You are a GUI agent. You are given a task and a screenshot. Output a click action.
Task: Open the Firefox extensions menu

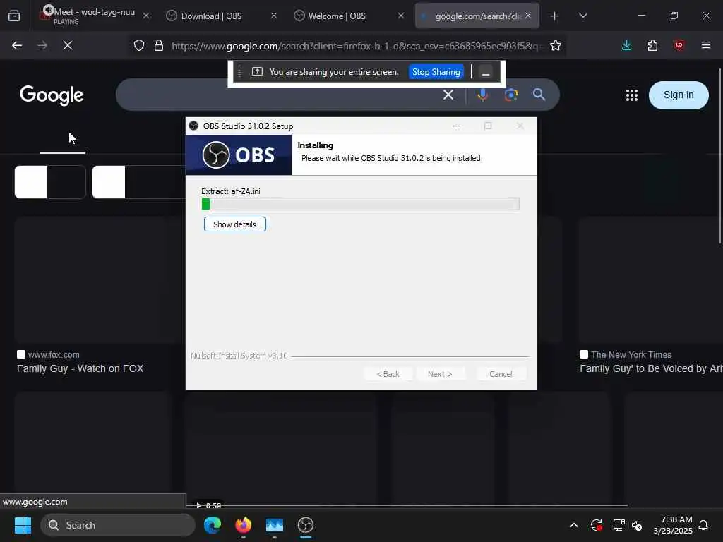pos(652,45)
